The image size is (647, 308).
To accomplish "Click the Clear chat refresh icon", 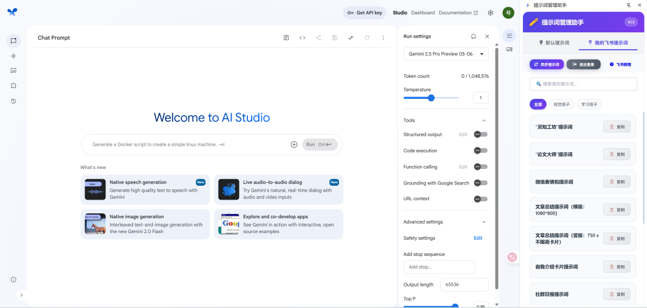I will 367,38.
